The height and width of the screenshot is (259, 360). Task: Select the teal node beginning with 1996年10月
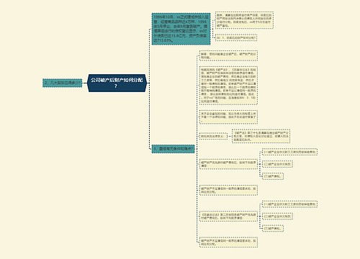click(x=181, y=29)
